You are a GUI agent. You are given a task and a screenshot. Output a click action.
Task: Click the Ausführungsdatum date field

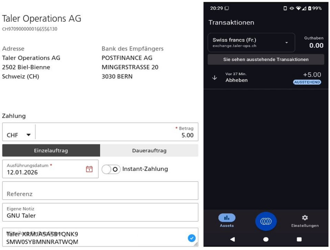click(45, 169)
